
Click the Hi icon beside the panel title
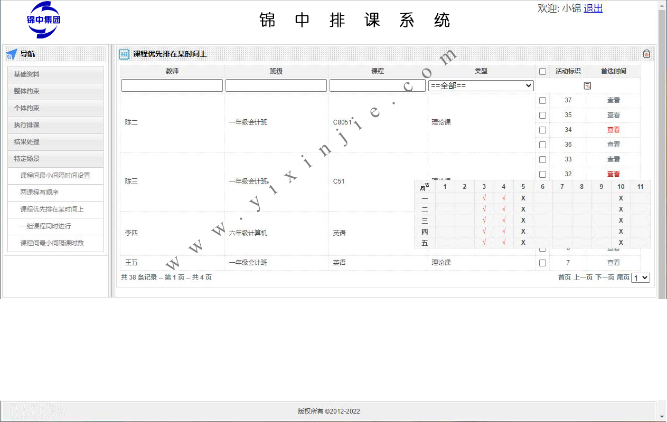tap(124, 54)
